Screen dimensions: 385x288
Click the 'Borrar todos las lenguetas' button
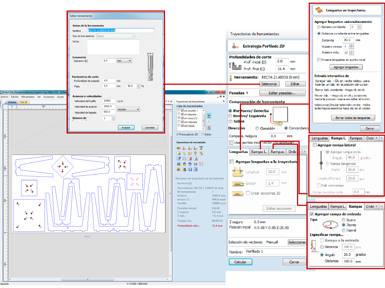tap(353, 118)
